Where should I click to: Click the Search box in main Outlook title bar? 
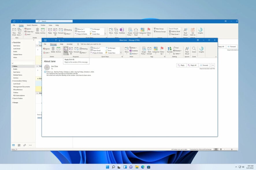click(x=54, y=21)
